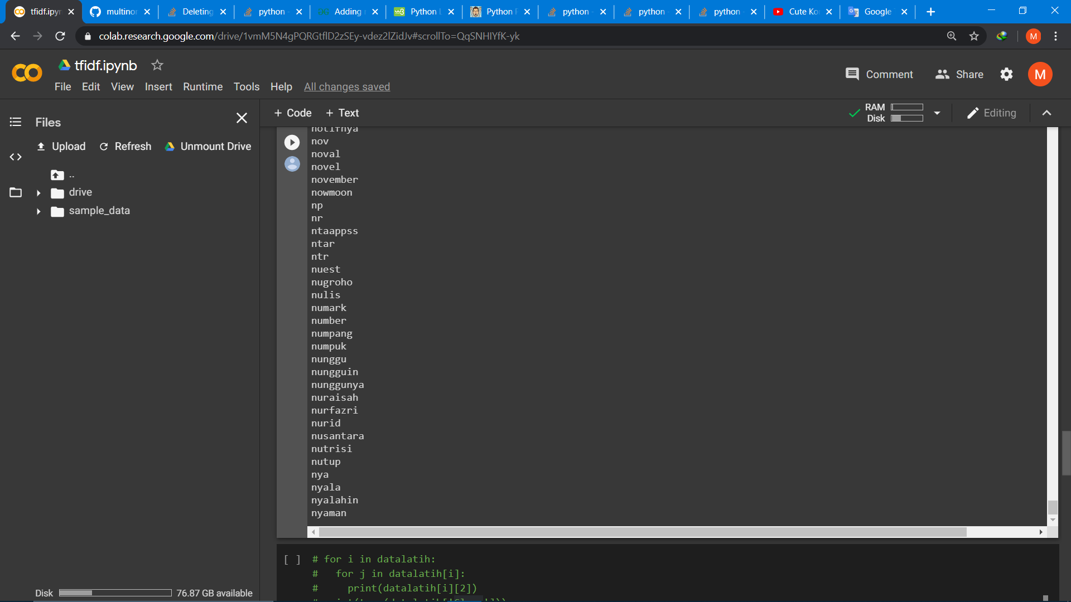Bookmark the page with the star
This screenshot has width=1071, height=602.
[974, 36]
